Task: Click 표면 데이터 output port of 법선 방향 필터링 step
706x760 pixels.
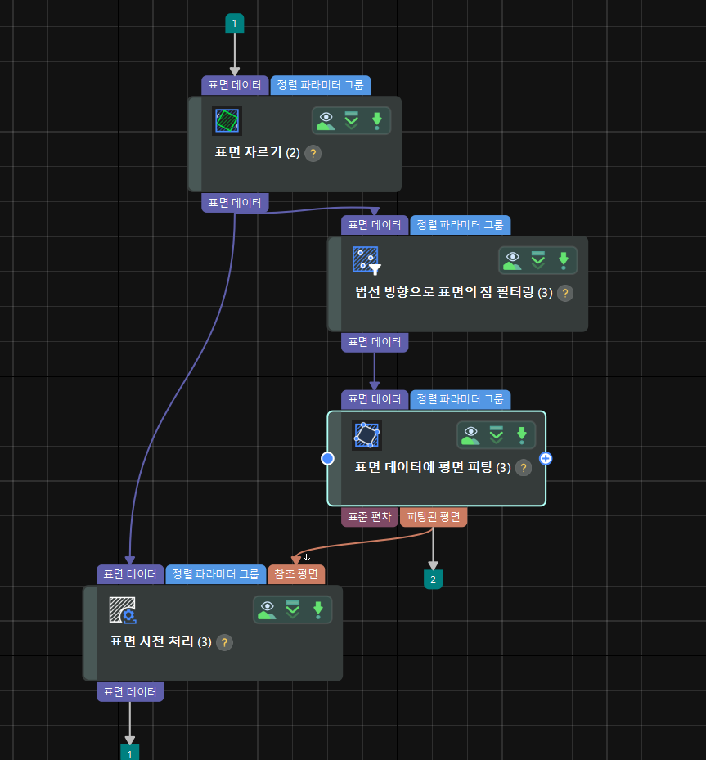Action: pos(375,342)
